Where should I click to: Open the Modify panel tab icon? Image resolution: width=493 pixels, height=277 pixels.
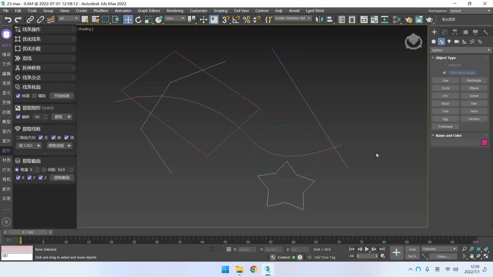444,32
